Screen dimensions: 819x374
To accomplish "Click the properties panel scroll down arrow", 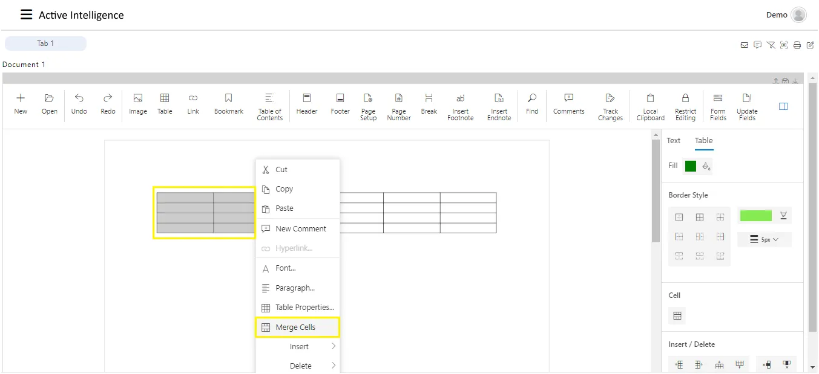I will coord(813,367).
